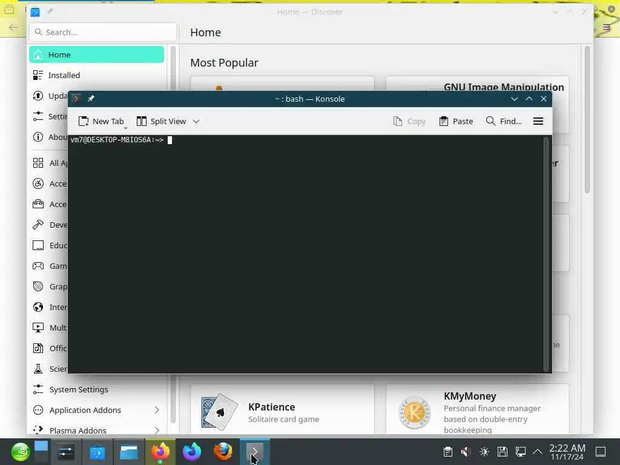Click Split View in Konsole toolbar
This screenshot has width=620, height=465.
coord(161,121)
